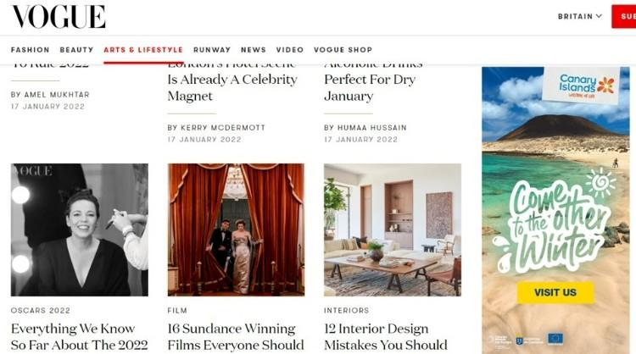
Task: Click the VOGUE logo
Action: pyautogui.click(x=59, y=17)
